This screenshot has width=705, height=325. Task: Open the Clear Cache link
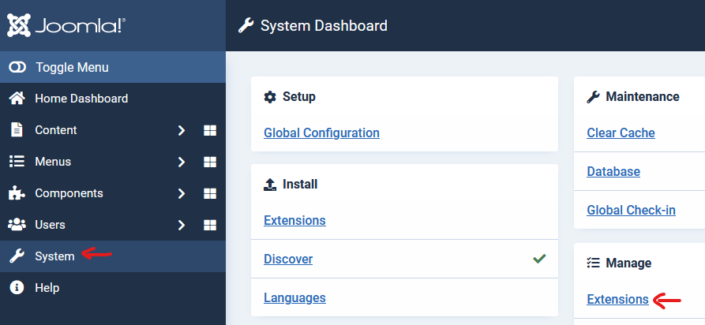621,133
